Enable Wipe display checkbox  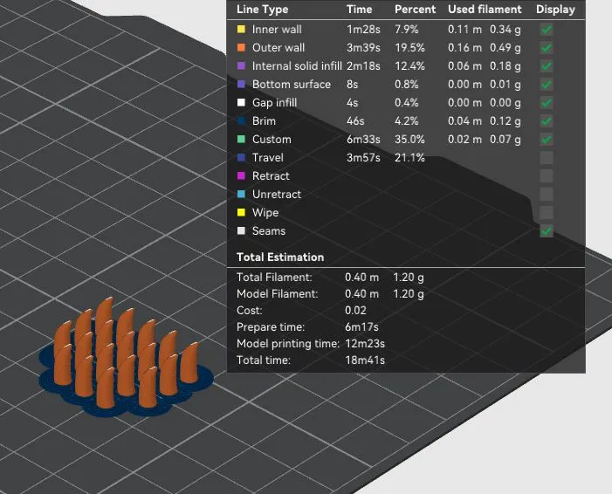coord(547,213)
